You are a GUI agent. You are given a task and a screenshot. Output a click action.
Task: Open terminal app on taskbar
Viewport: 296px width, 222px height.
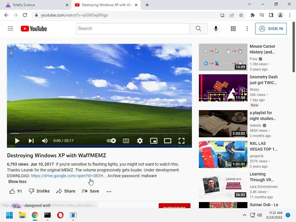[x=47, y=215]
